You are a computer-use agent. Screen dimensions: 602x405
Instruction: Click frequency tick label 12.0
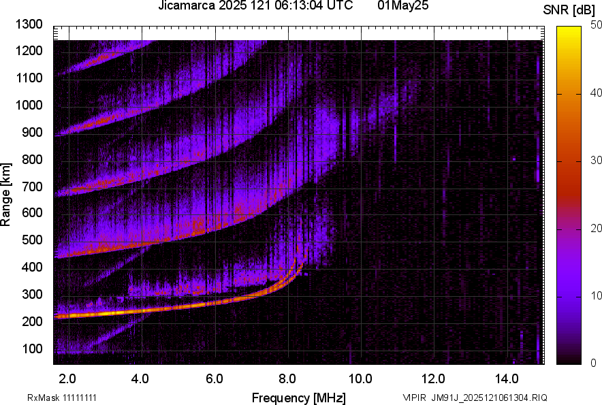[x=434, y=379]
